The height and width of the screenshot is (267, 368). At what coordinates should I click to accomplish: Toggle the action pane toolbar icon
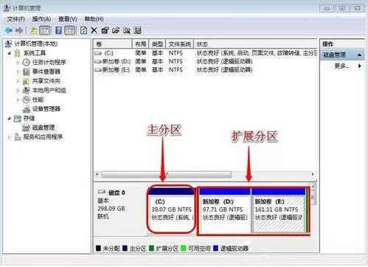coord(69,30)
